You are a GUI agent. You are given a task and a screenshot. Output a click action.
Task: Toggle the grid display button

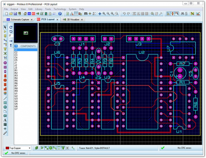76,14
